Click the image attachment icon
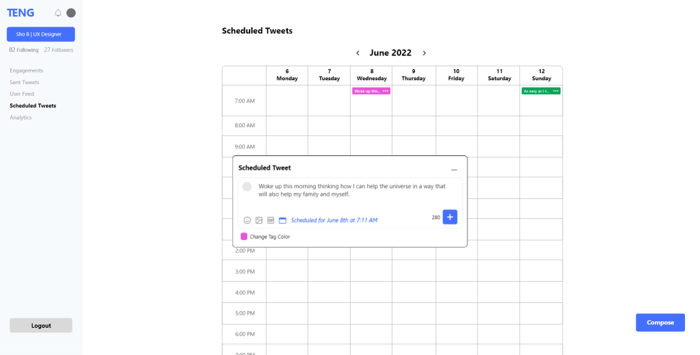This screenshot has height=355, width=700. click(x=259, y=220)
